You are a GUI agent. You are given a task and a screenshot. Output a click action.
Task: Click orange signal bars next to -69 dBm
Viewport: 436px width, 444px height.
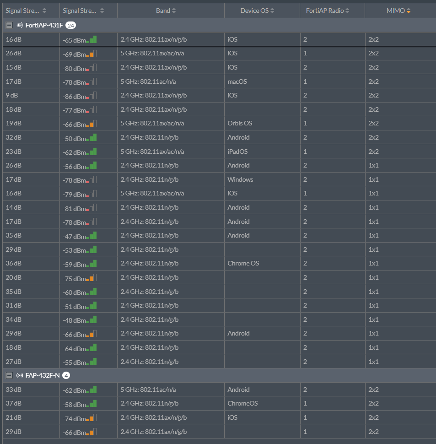click(x=92, y=53)
